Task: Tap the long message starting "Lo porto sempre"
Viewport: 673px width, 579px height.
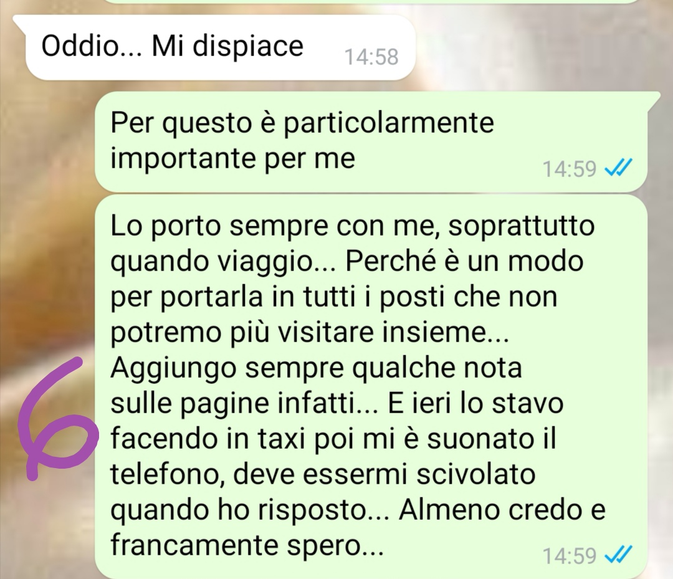Action: point(371,386)
